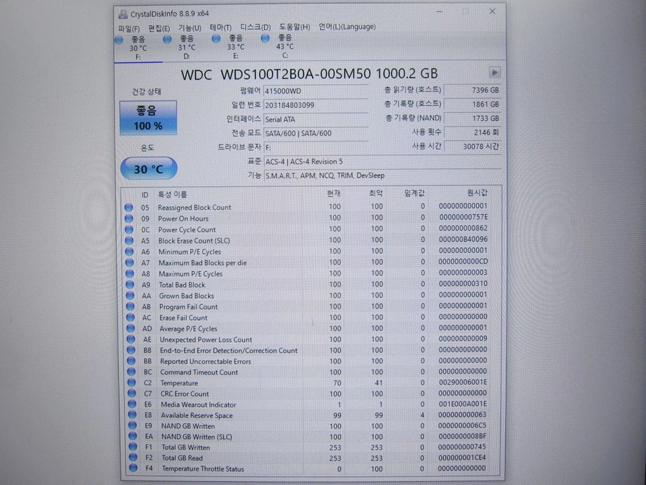Screen dimensions: 646x485
Task: Open the 파일(F) menu
Action: (x=129, y=28)
